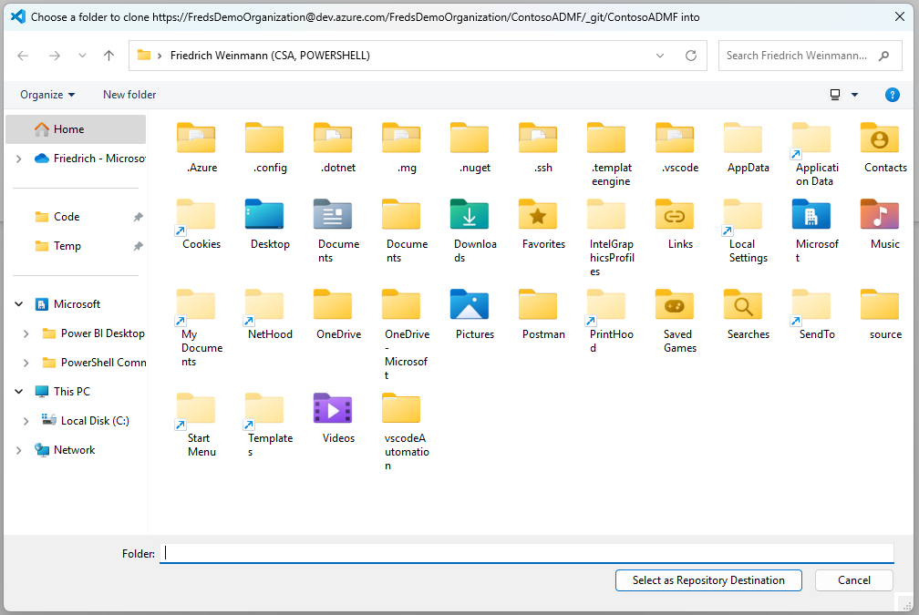Open the Organize menu
This screenshot has width=919, height=615.
coord(46,94)
